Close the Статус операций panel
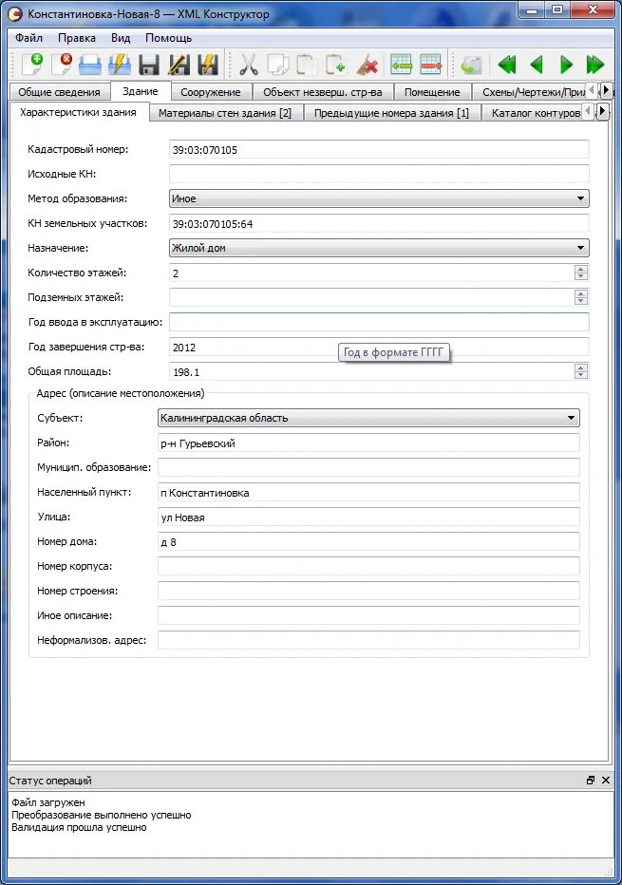622x885 pixels. tap(606, 780)
